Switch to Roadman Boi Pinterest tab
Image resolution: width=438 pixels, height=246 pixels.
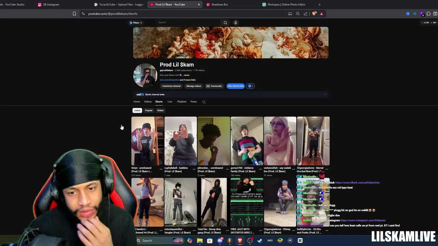point(230,4)
